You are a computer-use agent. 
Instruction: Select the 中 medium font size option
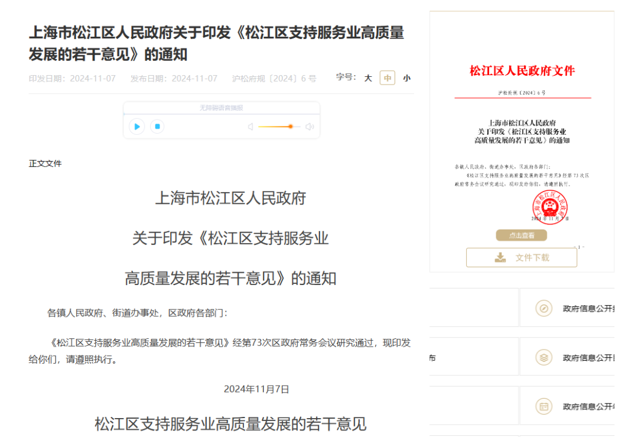(387, 77)
